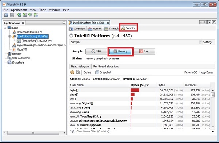Collapse the IntelliJ Platform tree node
219x143 pixels.
pos(9,36)
